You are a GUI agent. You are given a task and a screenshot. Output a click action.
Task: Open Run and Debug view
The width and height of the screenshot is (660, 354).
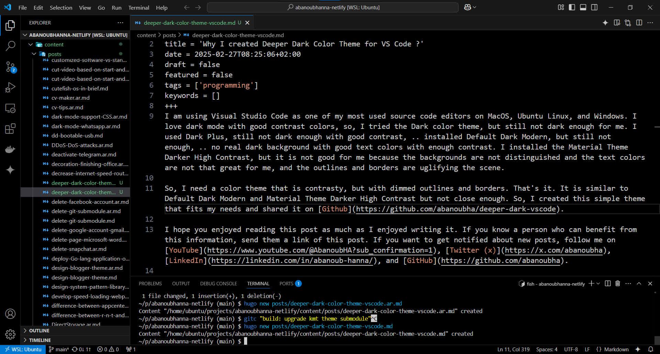(10, 88)
